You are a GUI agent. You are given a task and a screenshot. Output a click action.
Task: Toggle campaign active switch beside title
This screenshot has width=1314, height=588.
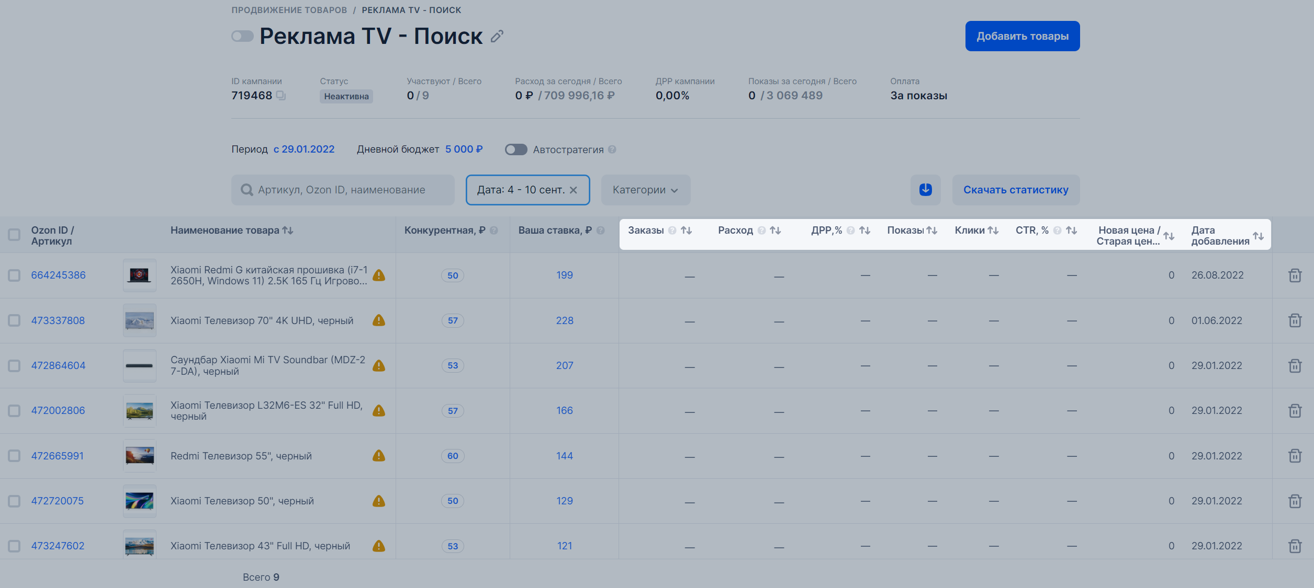pyautogui.click(x=242, y=36)
